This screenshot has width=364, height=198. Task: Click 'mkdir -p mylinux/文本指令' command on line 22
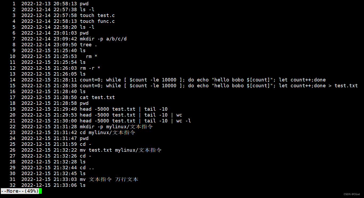coord(116,127)
